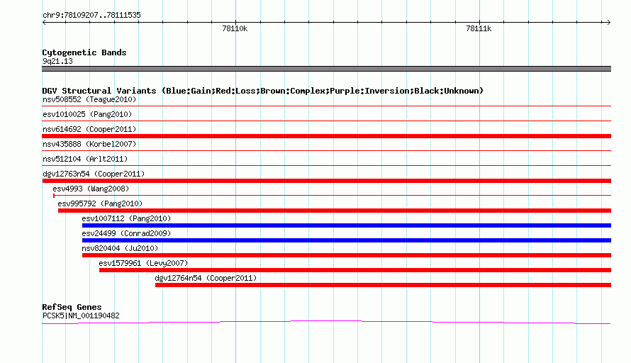Click the esv1007112 (Pang2010) label

pyautogui.click(x=126, y=218)
